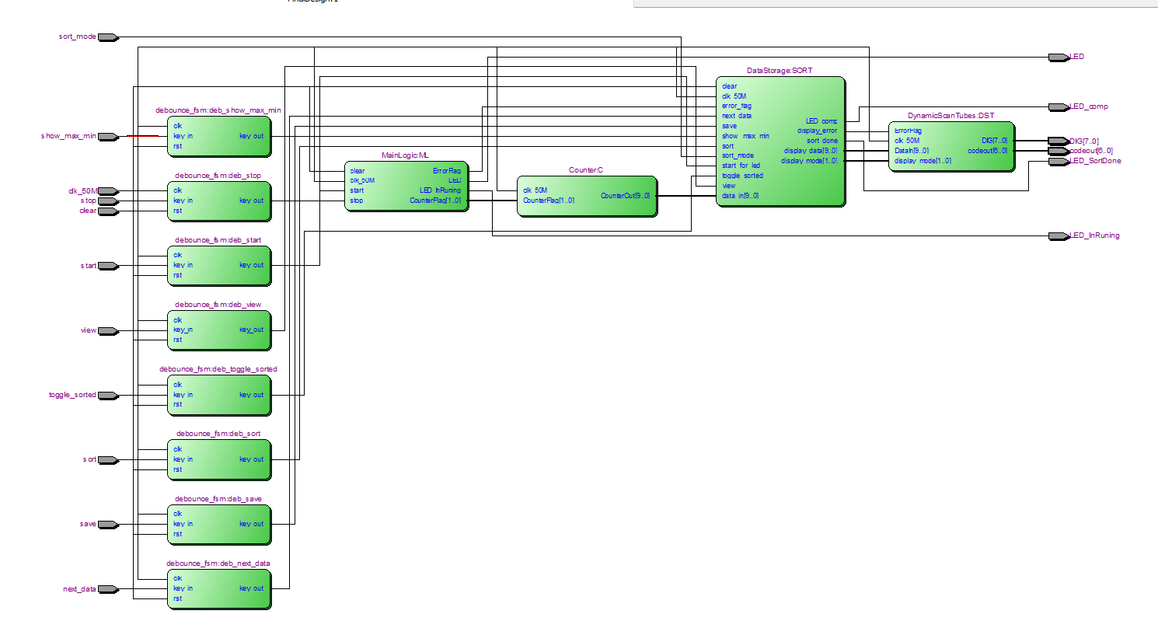The height and width of the screenshot is (642, 1158).
Task: Click display_mode[1..0] output on DataStorage
Action: click(x=809, y=161)
